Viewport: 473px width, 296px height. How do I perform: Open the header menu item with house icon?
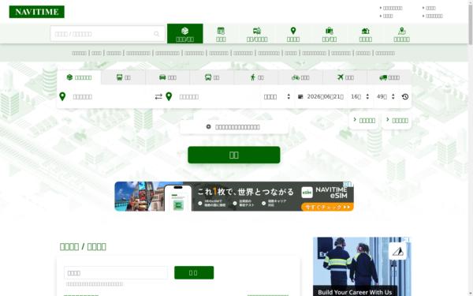[x=365, y=34]
